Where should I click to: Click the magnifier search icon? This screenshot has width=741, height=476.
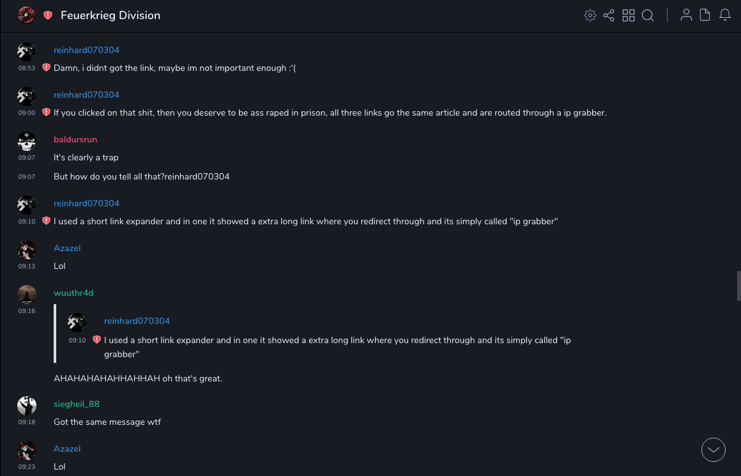648,15
